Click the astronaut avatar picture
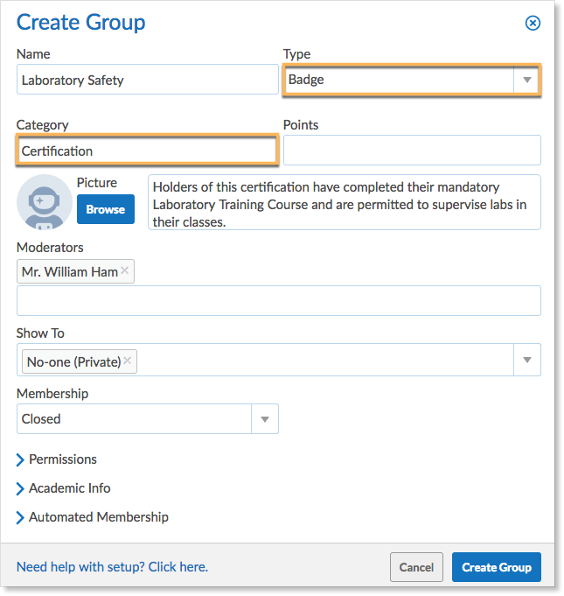 (45, 202)
